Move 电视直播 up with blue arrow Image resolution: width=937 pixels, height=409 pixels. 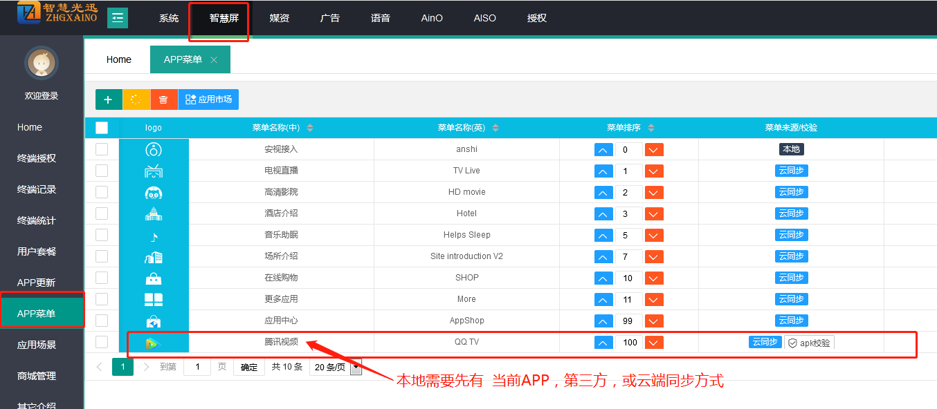click(x=603, y=171)
